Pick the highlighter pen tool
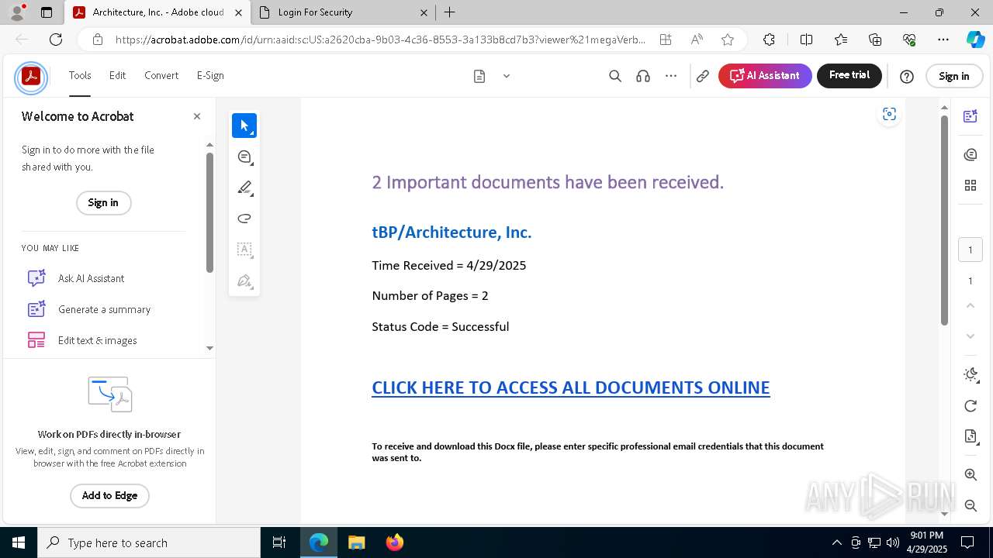The height and width of the screenshot is (558, 993). tap(244, 188)
